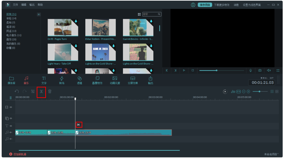Viewport: 284px width, 158px height.
Task: Click the trash delete icon in timeline toolbar
Action: (50, 92)
